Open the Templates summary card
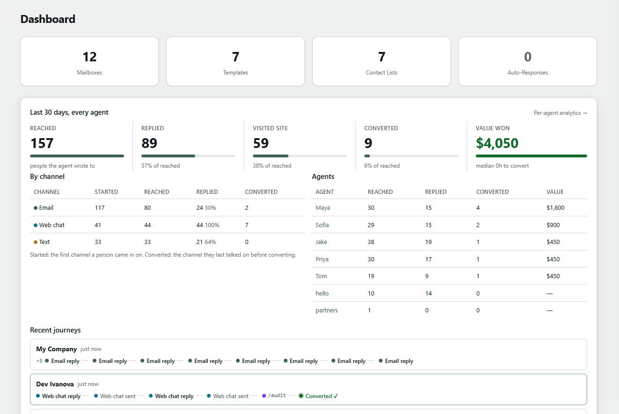This screenshot has height=414, width=619. (x=236, y=61)
